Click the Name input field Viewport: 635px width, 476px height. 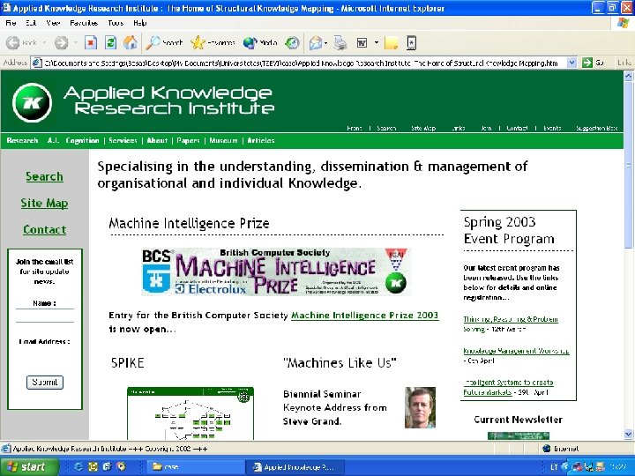(x=45, y=316)
